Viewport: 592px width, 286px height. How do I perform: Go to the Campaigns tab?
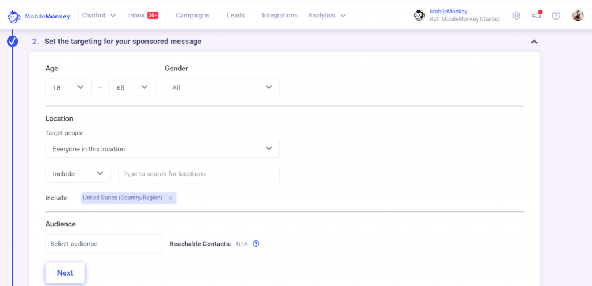(x=193, y=16)
